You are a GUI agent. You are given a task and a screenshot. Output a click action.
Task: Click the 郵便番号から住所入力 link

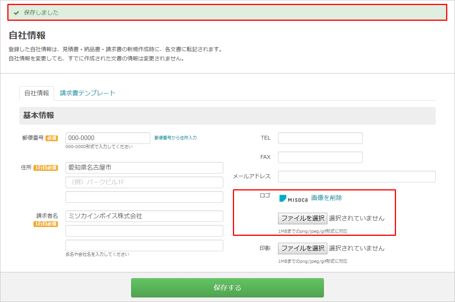click(175, 138)
